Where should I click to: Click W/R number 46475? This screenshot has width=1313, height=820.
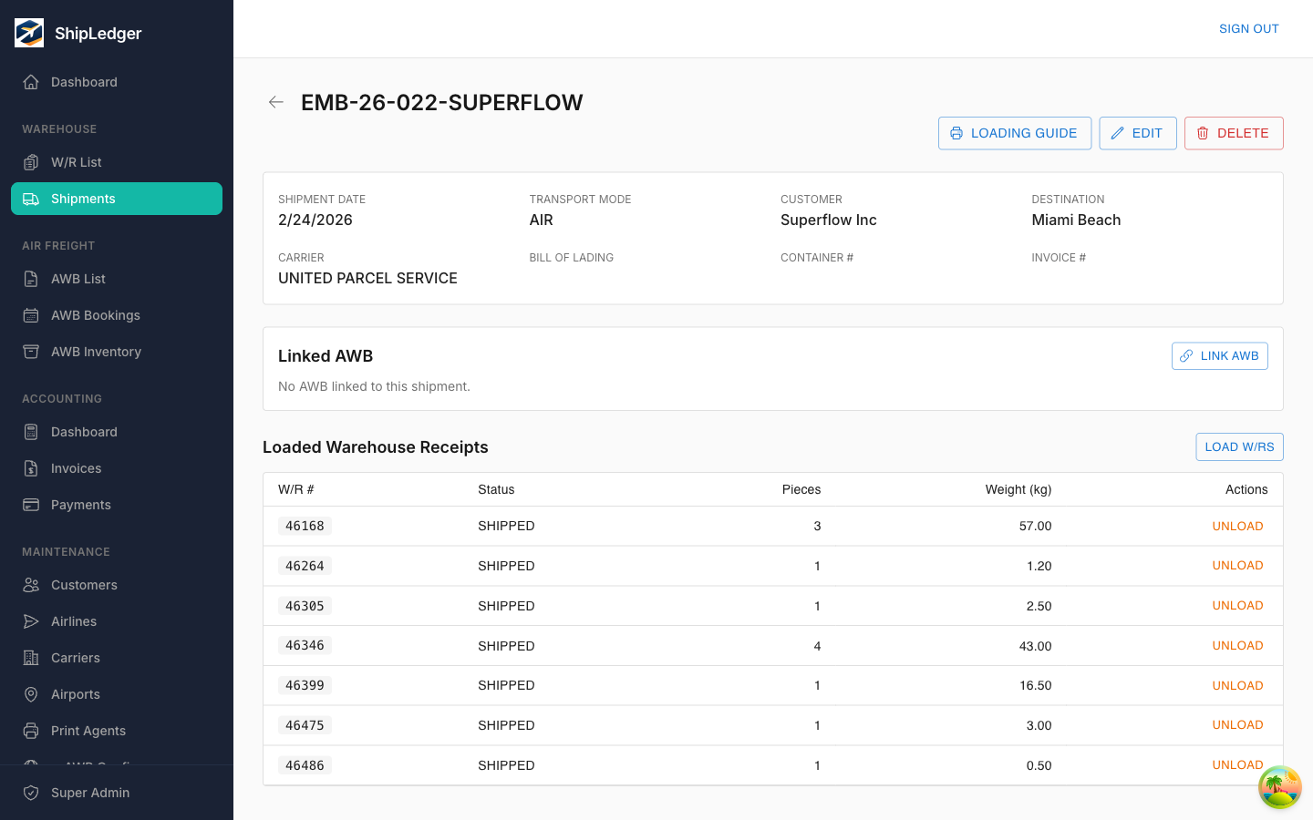pos(305,725)
